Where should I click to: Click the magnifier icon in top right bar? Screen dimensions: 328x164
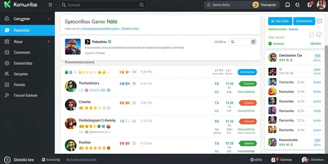[x=298, y=5]
